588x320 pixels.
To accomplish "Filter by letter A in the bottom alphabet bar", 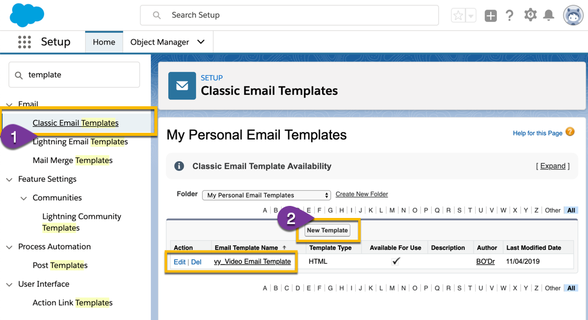I will click(265, 288).
